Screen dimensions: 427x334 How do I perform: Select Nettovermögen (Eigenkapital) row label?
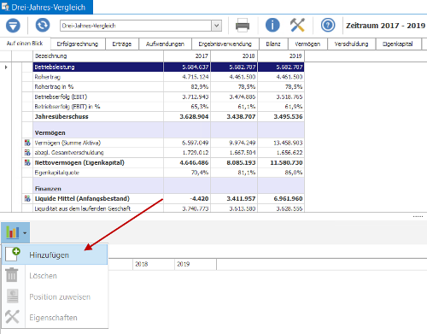(x=79, y=162)
